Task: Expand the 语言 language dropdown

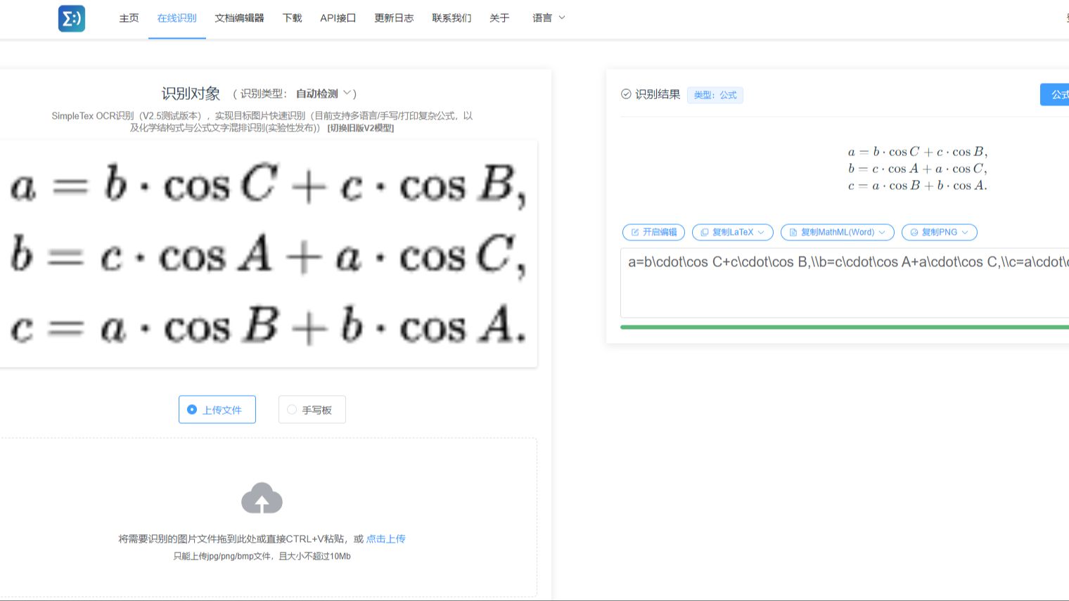Action: point(549,18)
